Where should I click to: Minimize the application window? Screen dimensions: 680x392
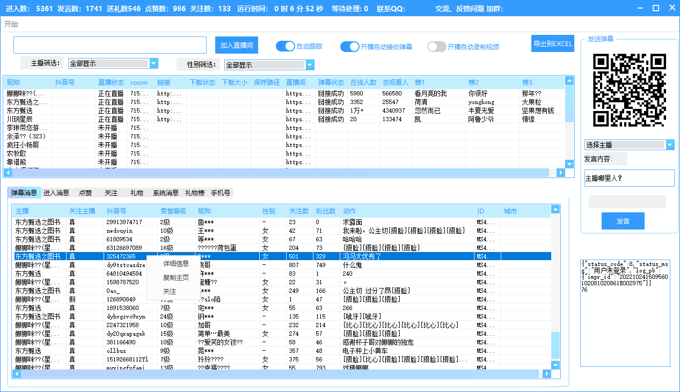click(640, 8)
